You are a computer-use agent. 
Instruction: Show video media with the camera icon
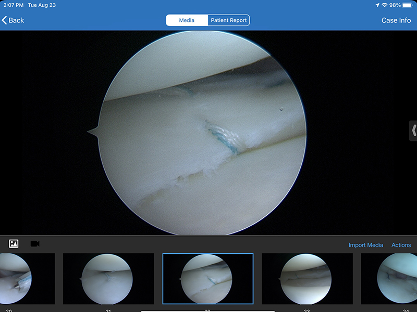pyautogui.click(x=35, y=243)
